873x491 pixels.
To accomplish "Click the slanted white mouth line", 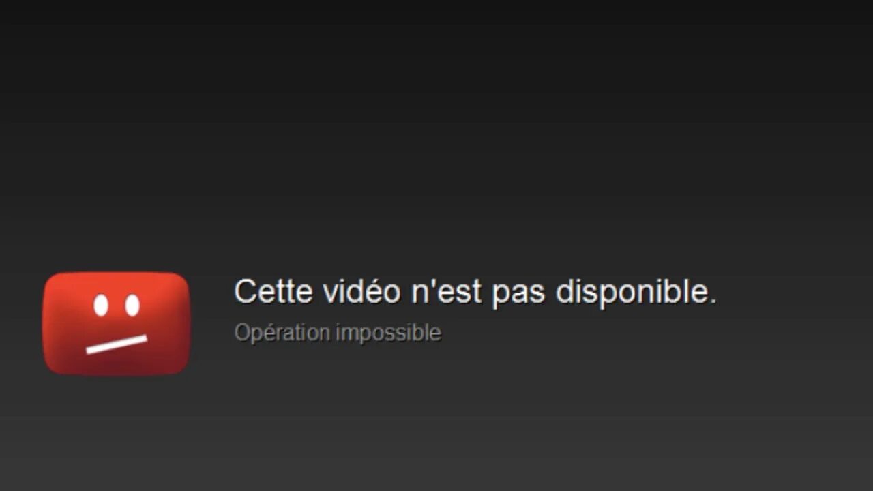I will 117,344.
